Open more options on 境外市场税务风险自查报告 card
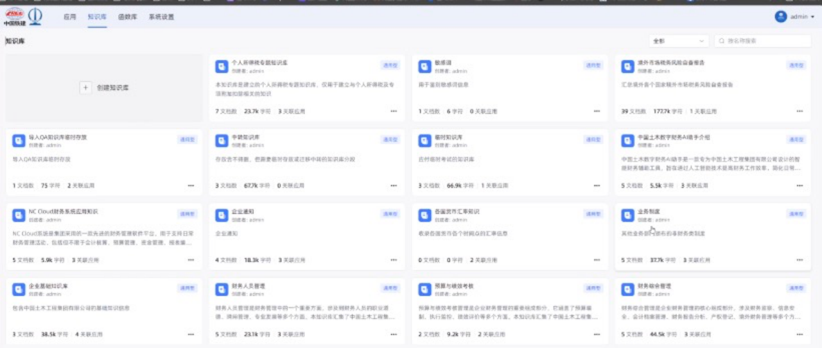 point(800,112)
